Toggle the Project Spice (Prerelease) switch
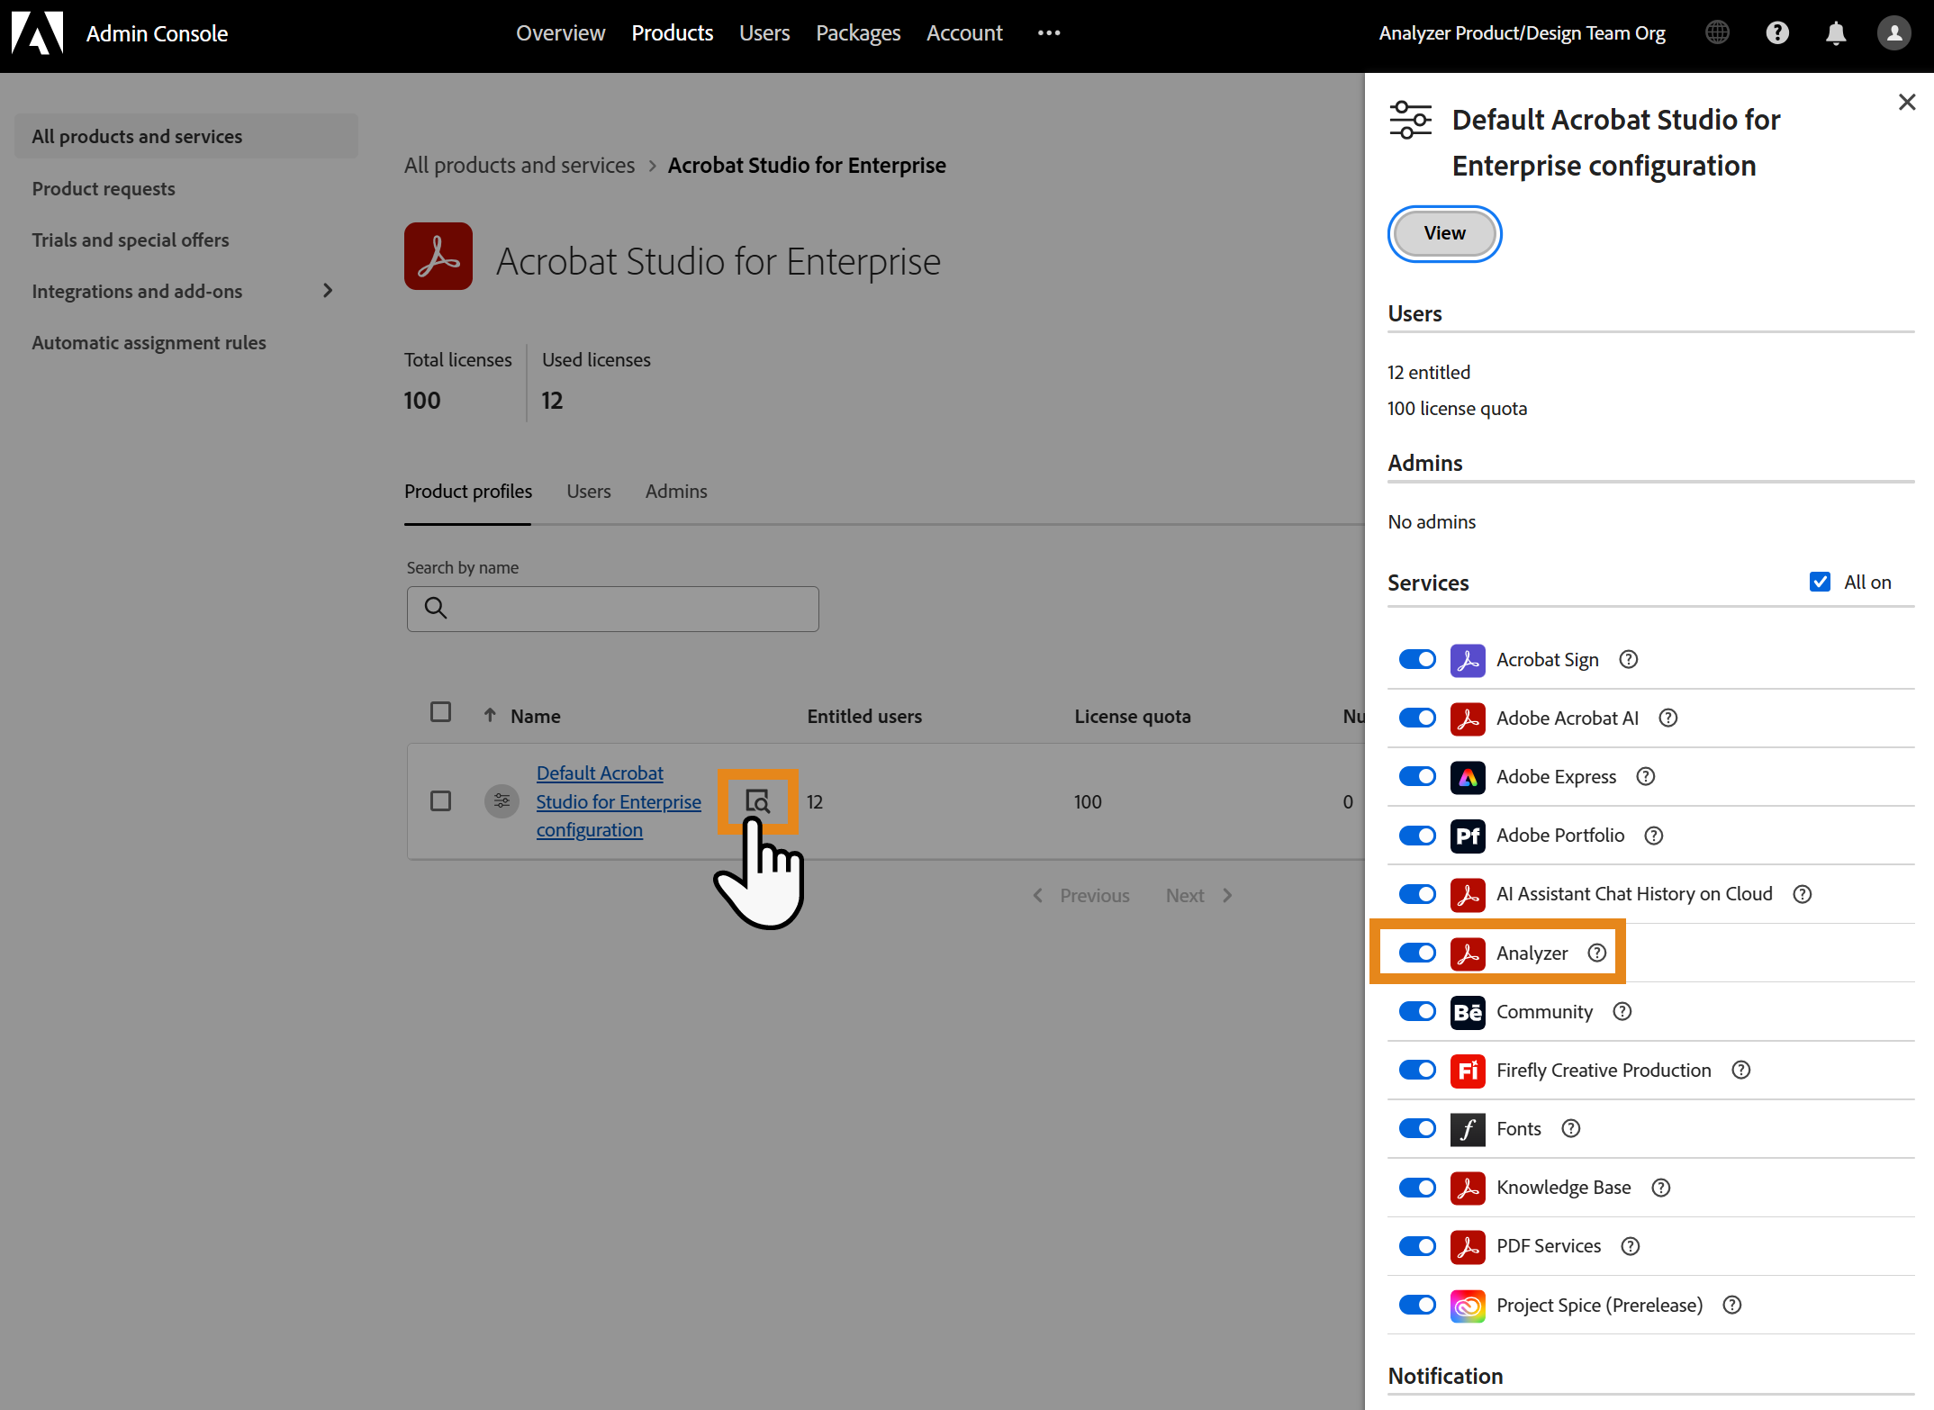The image size is (1934, 1410). (x=1417, y=1305)
